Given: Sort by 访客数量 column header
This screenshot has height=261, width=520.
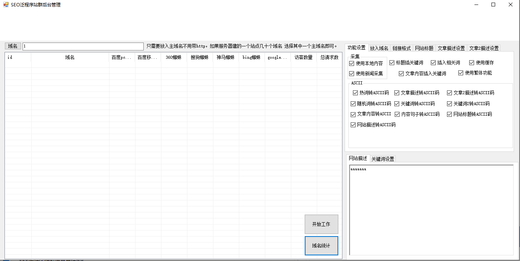Looking at the screenshot, I should pyautogui.click(x=303, y=58).
